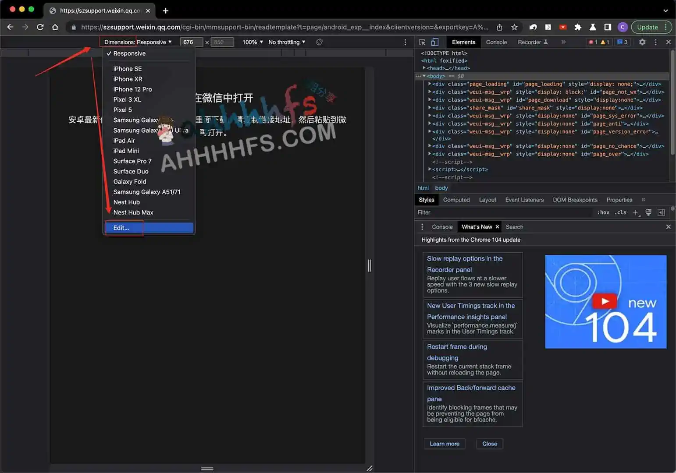Click the Learn more button
This screenshot has height=473, width=676.
(445, 444)
